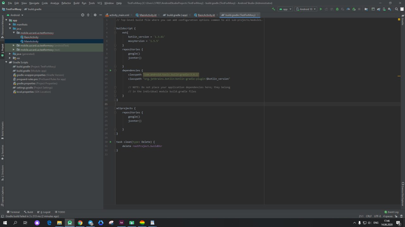
Task: Open the app run configuration dropdown
Action: pyautogui.click(x=285, y=9)
